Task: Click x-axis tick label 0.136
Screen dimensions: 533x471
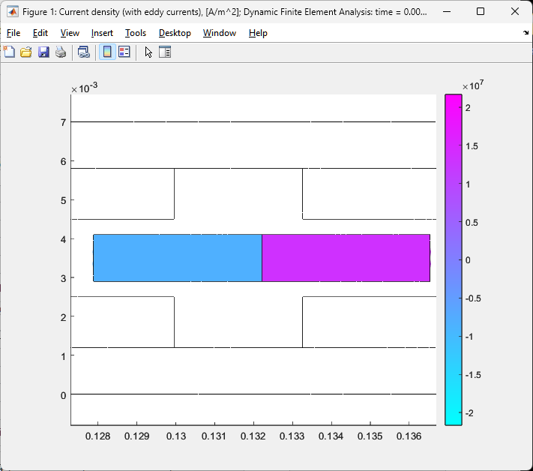Action: (x=409, y=436)
